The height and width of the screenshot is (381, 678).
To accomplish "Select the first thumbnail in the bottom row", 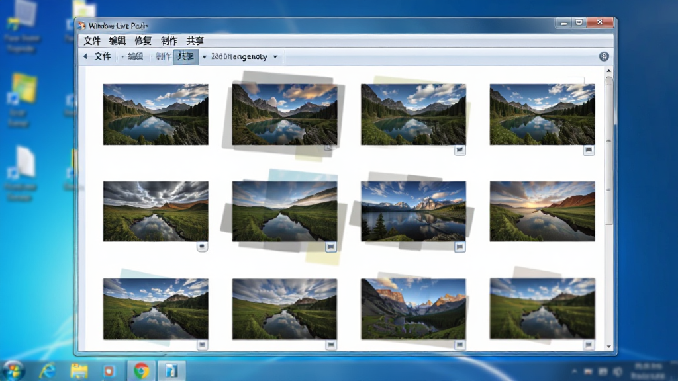I will pyautogui.click(x=156, y=309).
